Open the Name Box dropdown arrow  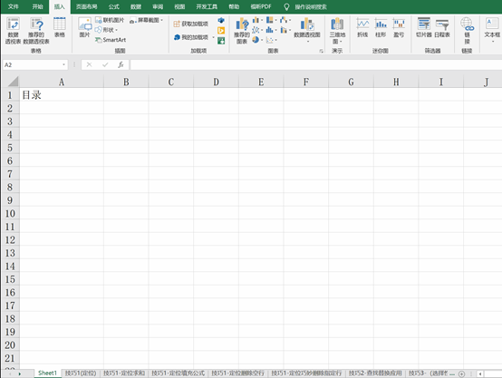63,64
